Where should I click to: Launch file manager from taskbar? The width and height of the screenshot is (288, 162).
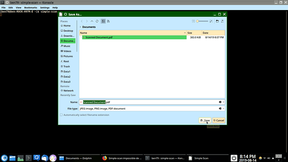[x=13, y=158]
